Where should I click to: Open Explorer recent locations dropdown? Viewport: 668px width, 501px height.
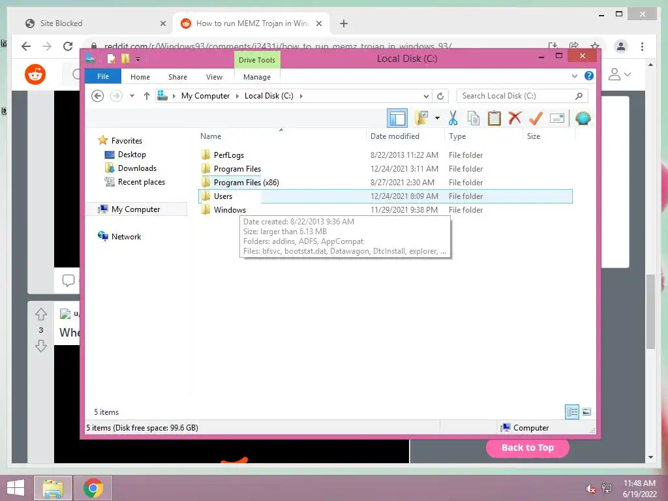pyautogui.click(x=132, y=96)
